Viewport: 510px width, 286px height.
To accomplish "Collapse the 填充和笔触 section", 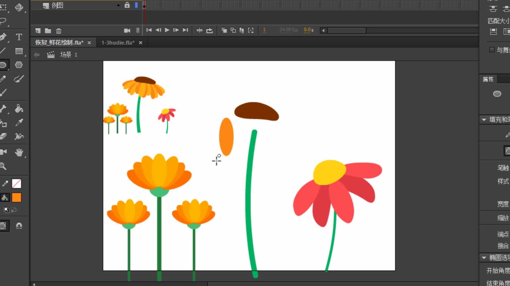I will (484, 120).
